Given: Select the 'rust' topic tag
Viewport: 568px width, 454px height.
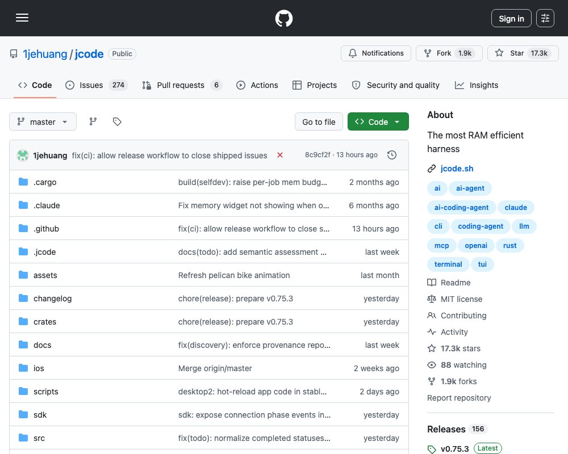Looking at the screenshot, I should pyautogui.click(x=509, y=246).
